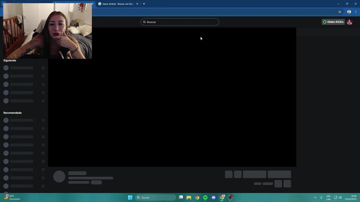
Task: Select the Siguiendo sidebar heading
Action: (x=10, y=60)
